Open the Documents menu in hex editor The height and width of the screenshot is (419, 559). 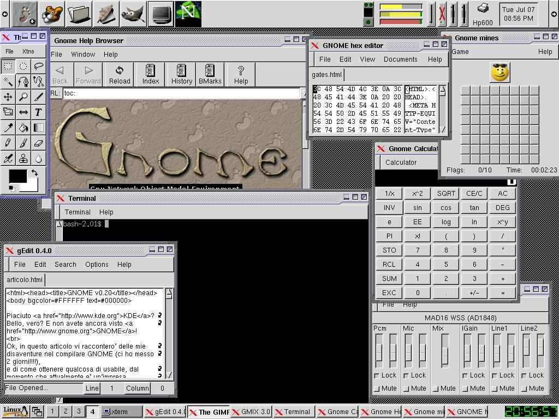click(400, 59)
